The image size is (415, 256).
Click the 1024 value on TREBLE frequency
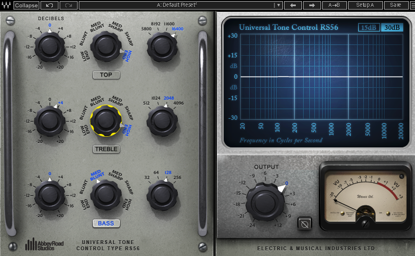tap(156, 98)
